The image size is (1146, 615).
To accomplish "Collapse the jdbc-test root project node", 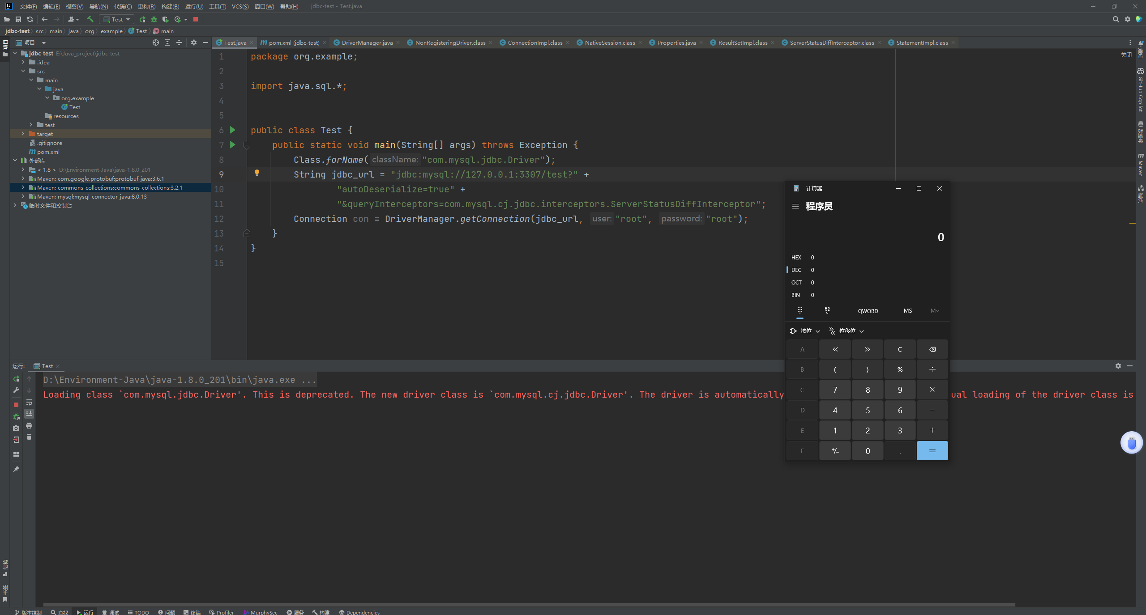I will [x=15, y=53].
